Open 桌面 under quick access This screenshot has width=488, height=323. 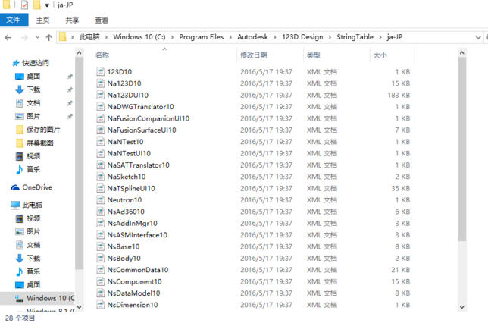pos(33,77)
